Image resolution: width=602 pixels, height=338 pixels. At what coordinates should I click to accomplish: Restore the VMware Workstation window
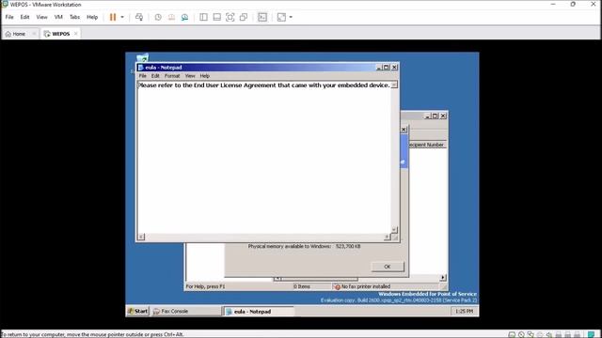(x=573, y=4)
